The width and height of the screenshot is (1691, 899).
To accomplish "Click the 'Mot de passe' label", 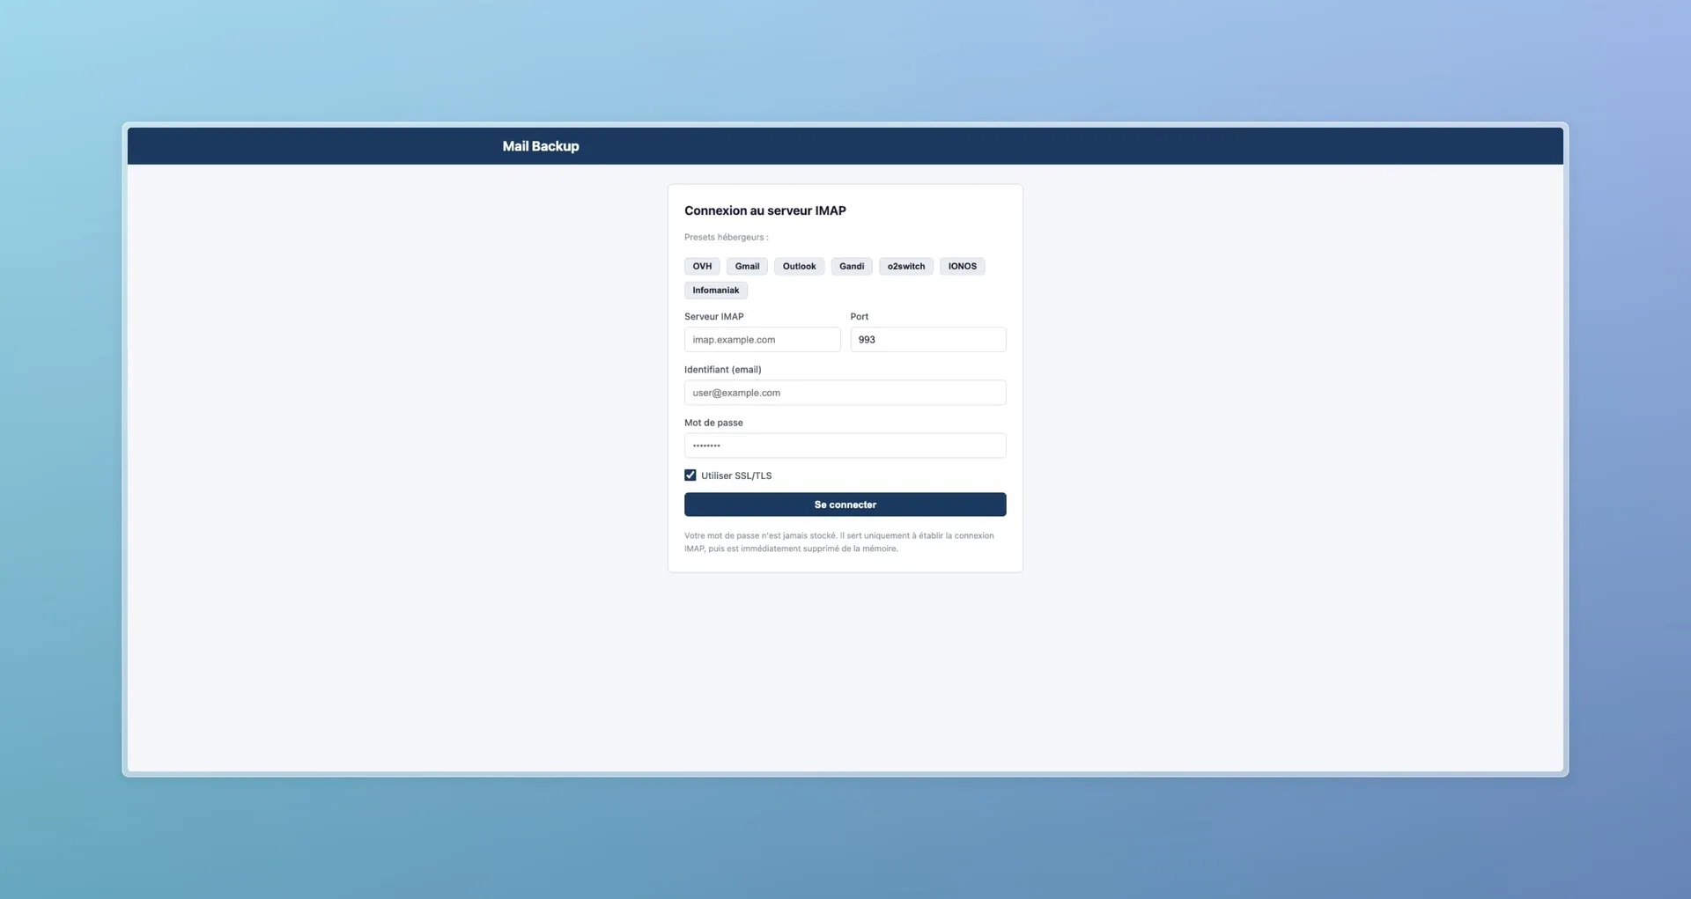I will (x=713, y=423).
